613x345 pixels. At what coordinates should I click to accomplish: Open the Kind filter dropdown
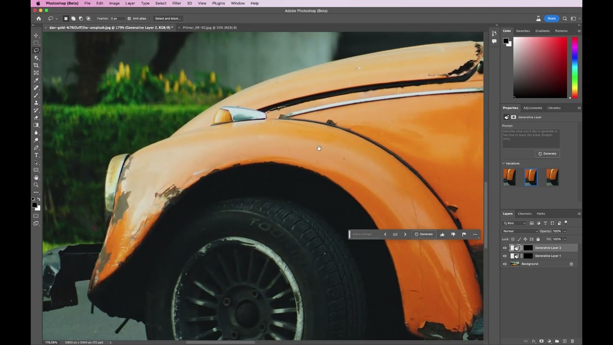tap(515, 223)
